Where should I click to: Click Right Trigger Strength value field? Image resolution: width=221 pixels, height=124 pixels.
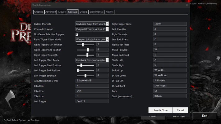[x=103, y=55]
